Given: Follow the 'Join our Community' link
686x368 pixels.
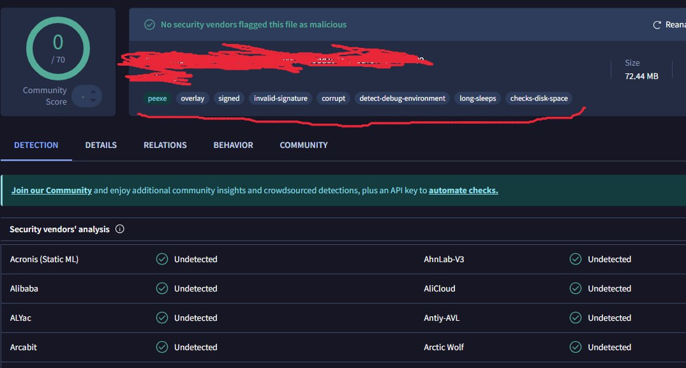Looking at the screenshot, I should (52, 191).
